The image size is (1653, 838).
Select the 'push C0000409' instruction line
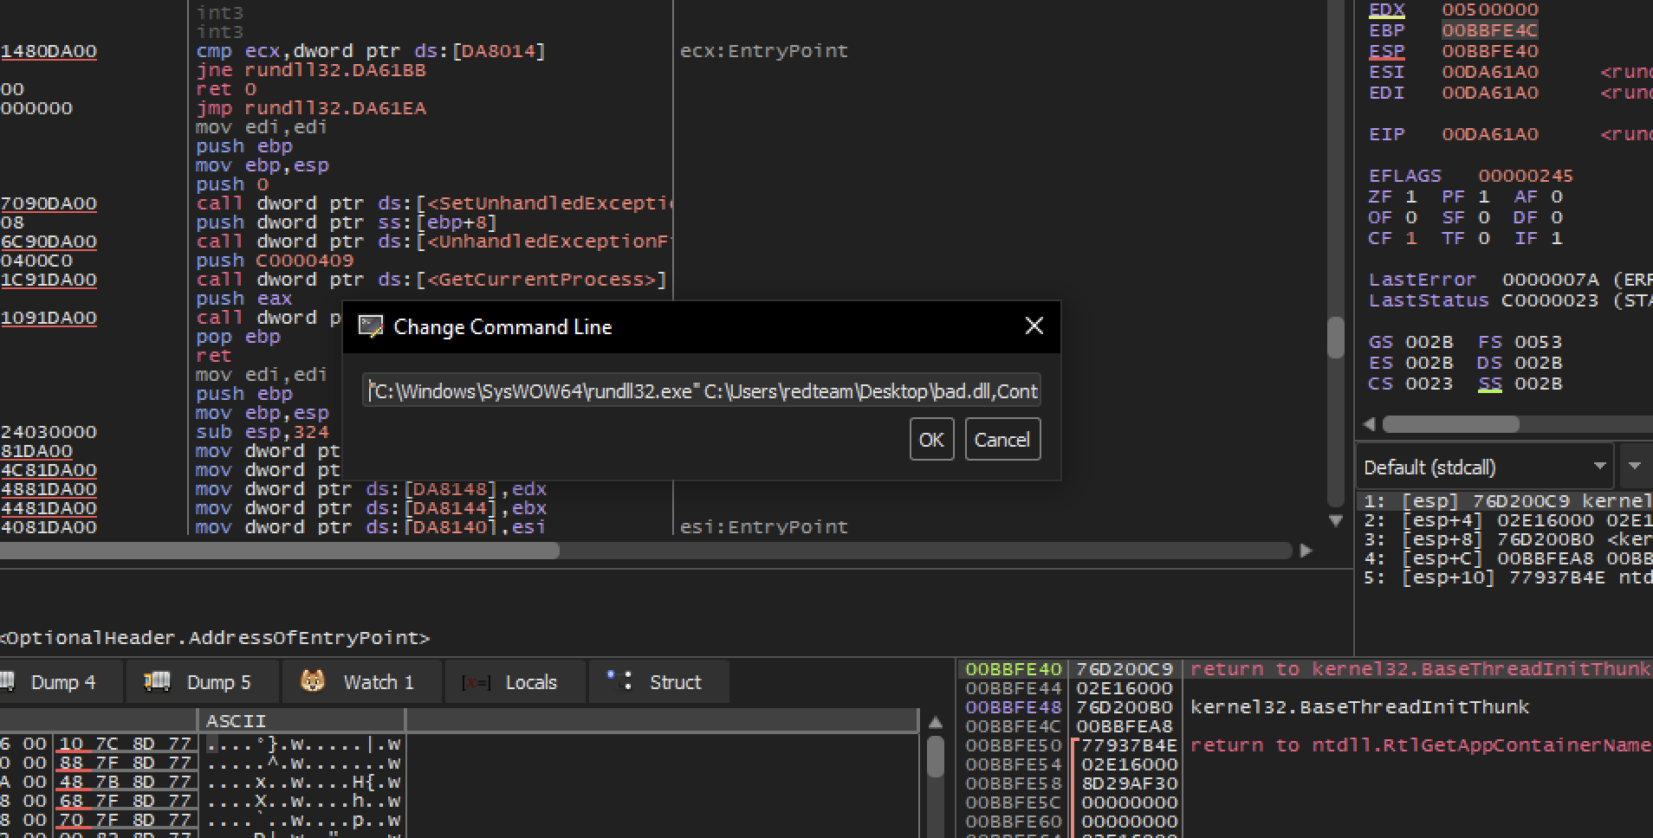click(275, 261)
